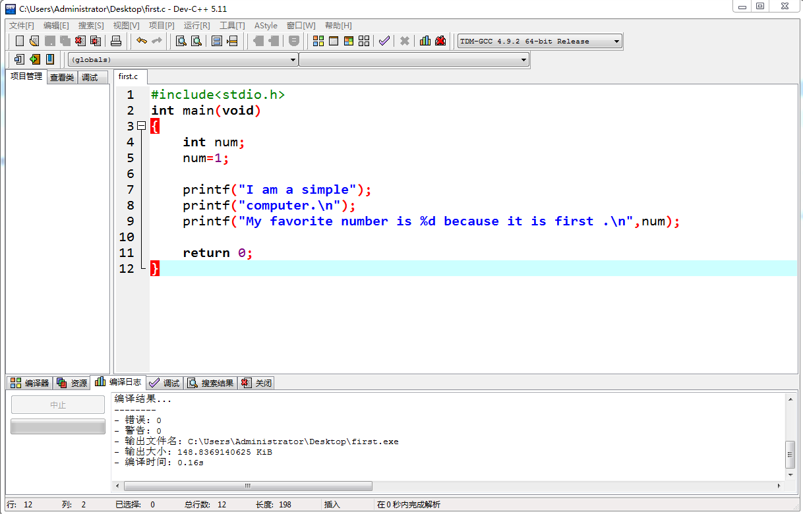Click the 'num=1;' code line
This screenshot has height=514, width=803.
(206, 158)
